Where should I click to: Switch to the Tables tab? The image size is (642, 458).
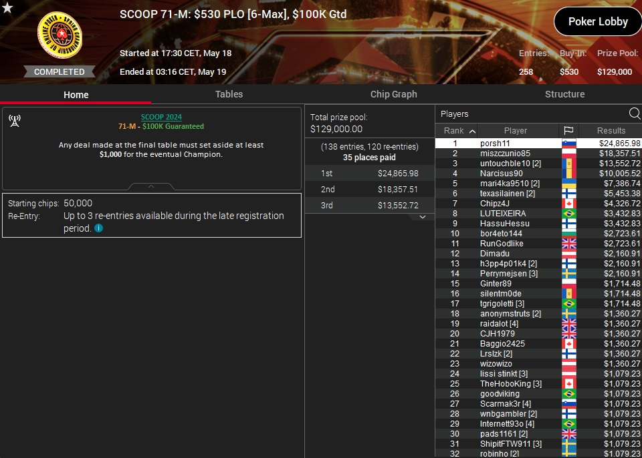coord(229,94)
